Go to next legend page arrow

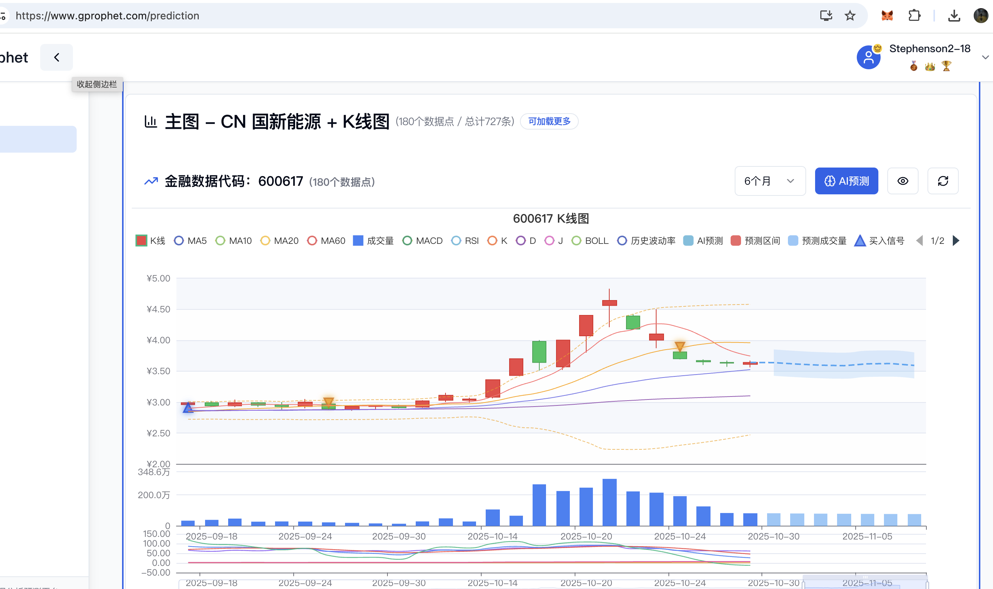(956, 241)
